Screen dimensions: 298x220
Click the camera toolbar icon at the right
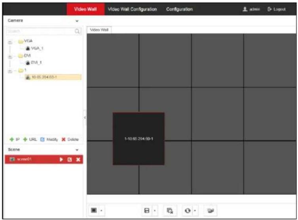point(211,211)
